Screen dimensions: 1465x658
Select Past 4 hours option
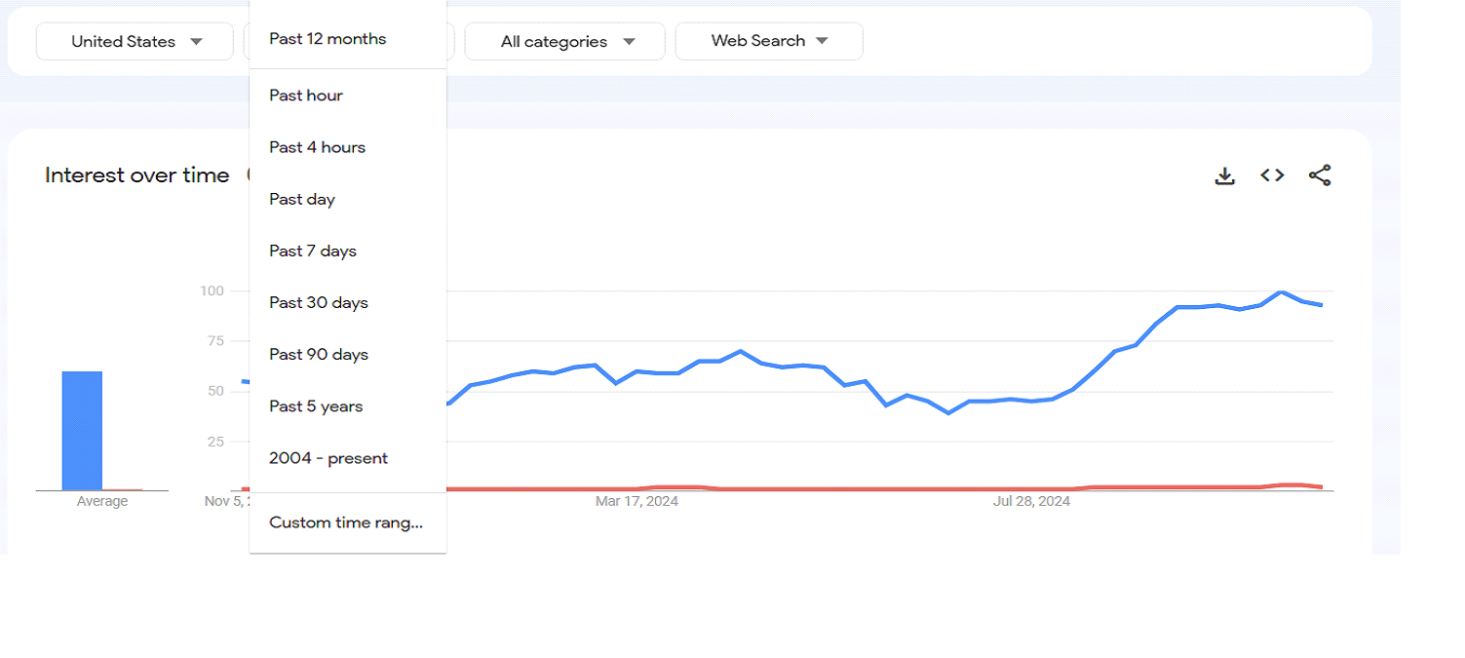point(318,147)
